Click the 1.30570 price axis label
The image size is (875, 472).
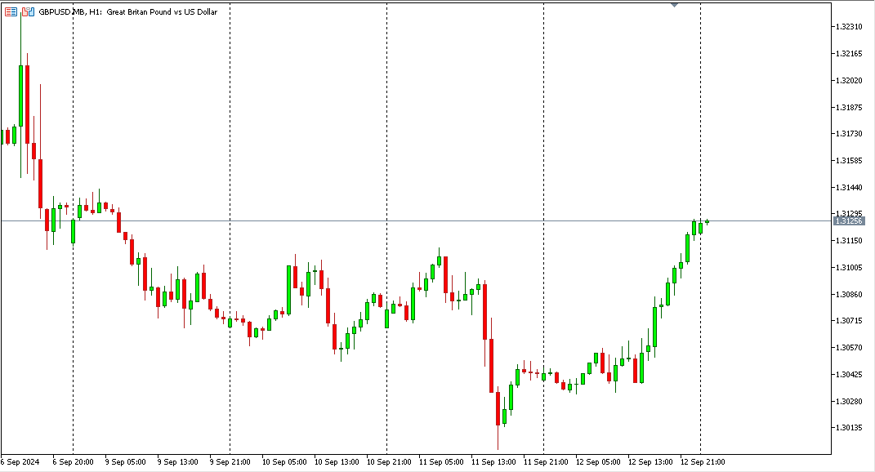tap(849, 348)
